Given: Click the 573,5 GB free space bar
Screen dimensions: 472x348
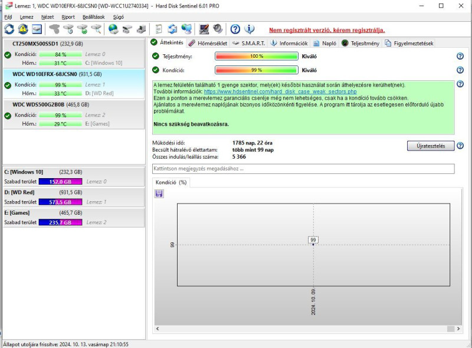Looking at the screenshot, I should [60, 202].
